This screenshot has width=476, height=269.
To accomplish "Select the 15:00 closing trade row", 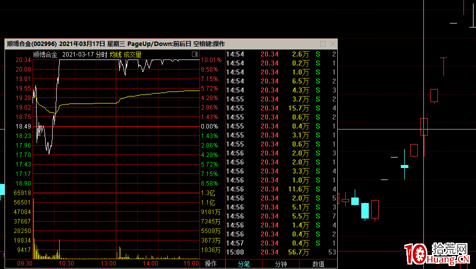I will 281,252.
